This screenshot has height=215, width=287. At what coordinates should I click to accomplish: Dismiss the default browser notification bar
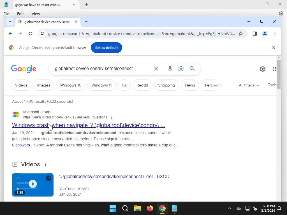pyautogui.click(x=274, y=48)
